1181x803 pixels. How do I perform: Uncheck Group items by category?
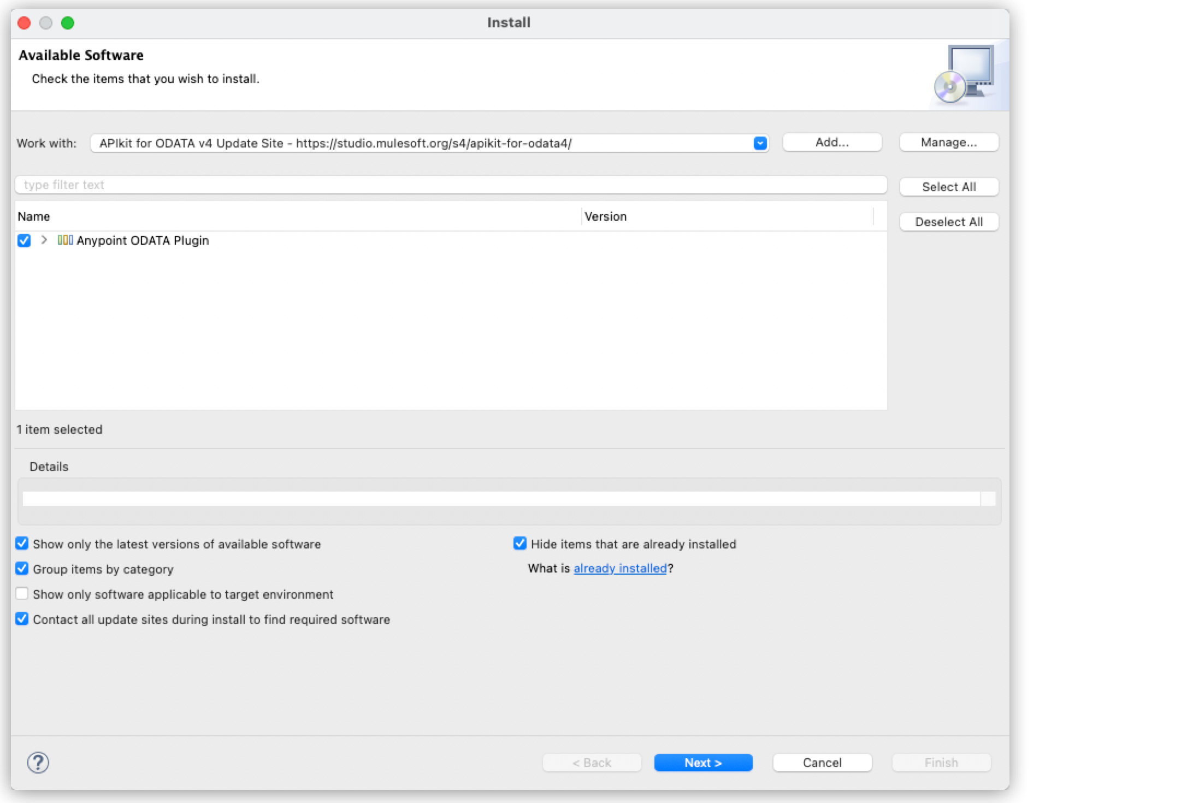[22, 569]
